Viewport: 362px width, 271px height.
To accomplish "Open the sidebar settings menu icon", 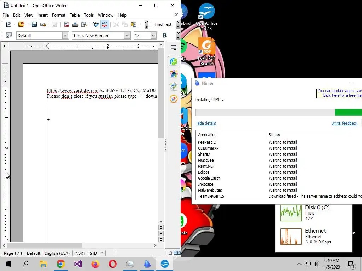I will (x=173, y=48).
